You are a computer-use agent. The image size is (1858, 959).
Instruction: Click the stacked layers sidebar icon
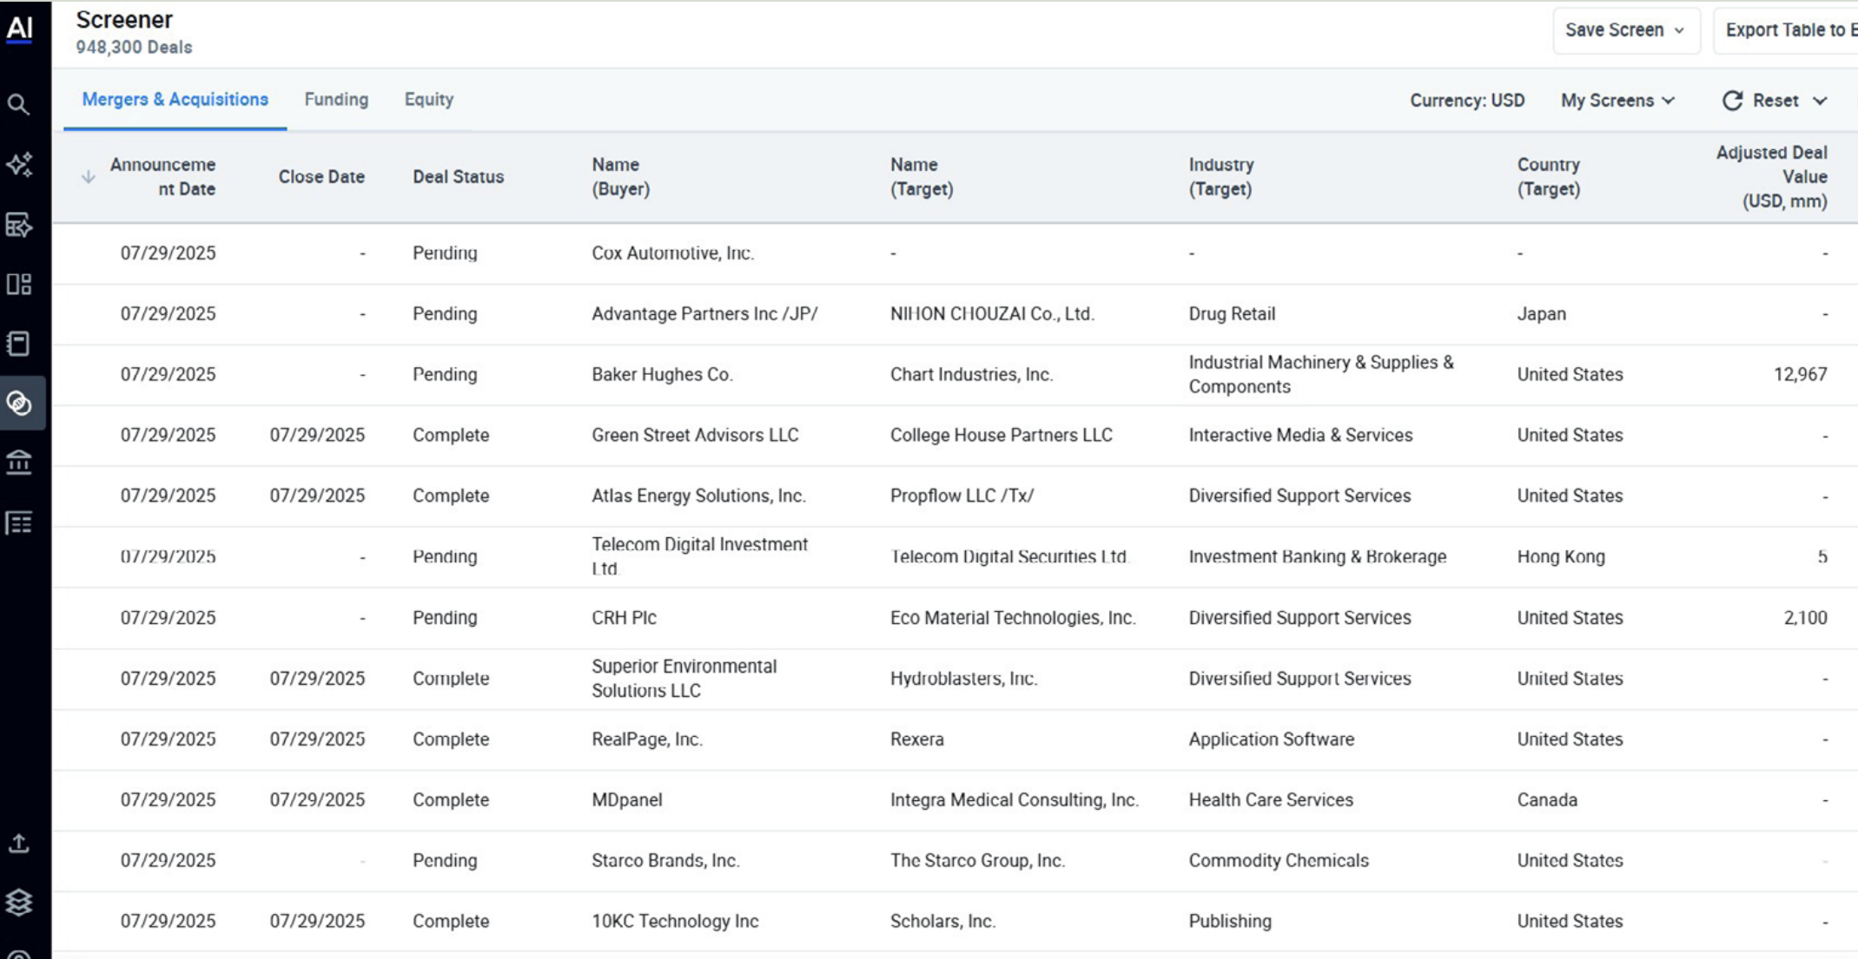point(19,903)
